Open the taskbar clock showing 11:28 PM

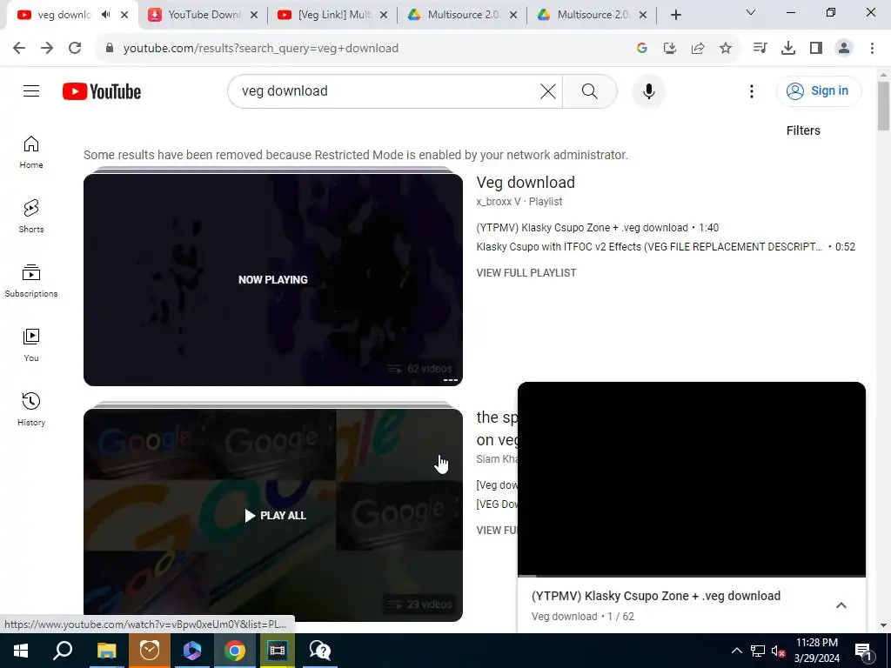pyautogui.click(x=816, y=651)
